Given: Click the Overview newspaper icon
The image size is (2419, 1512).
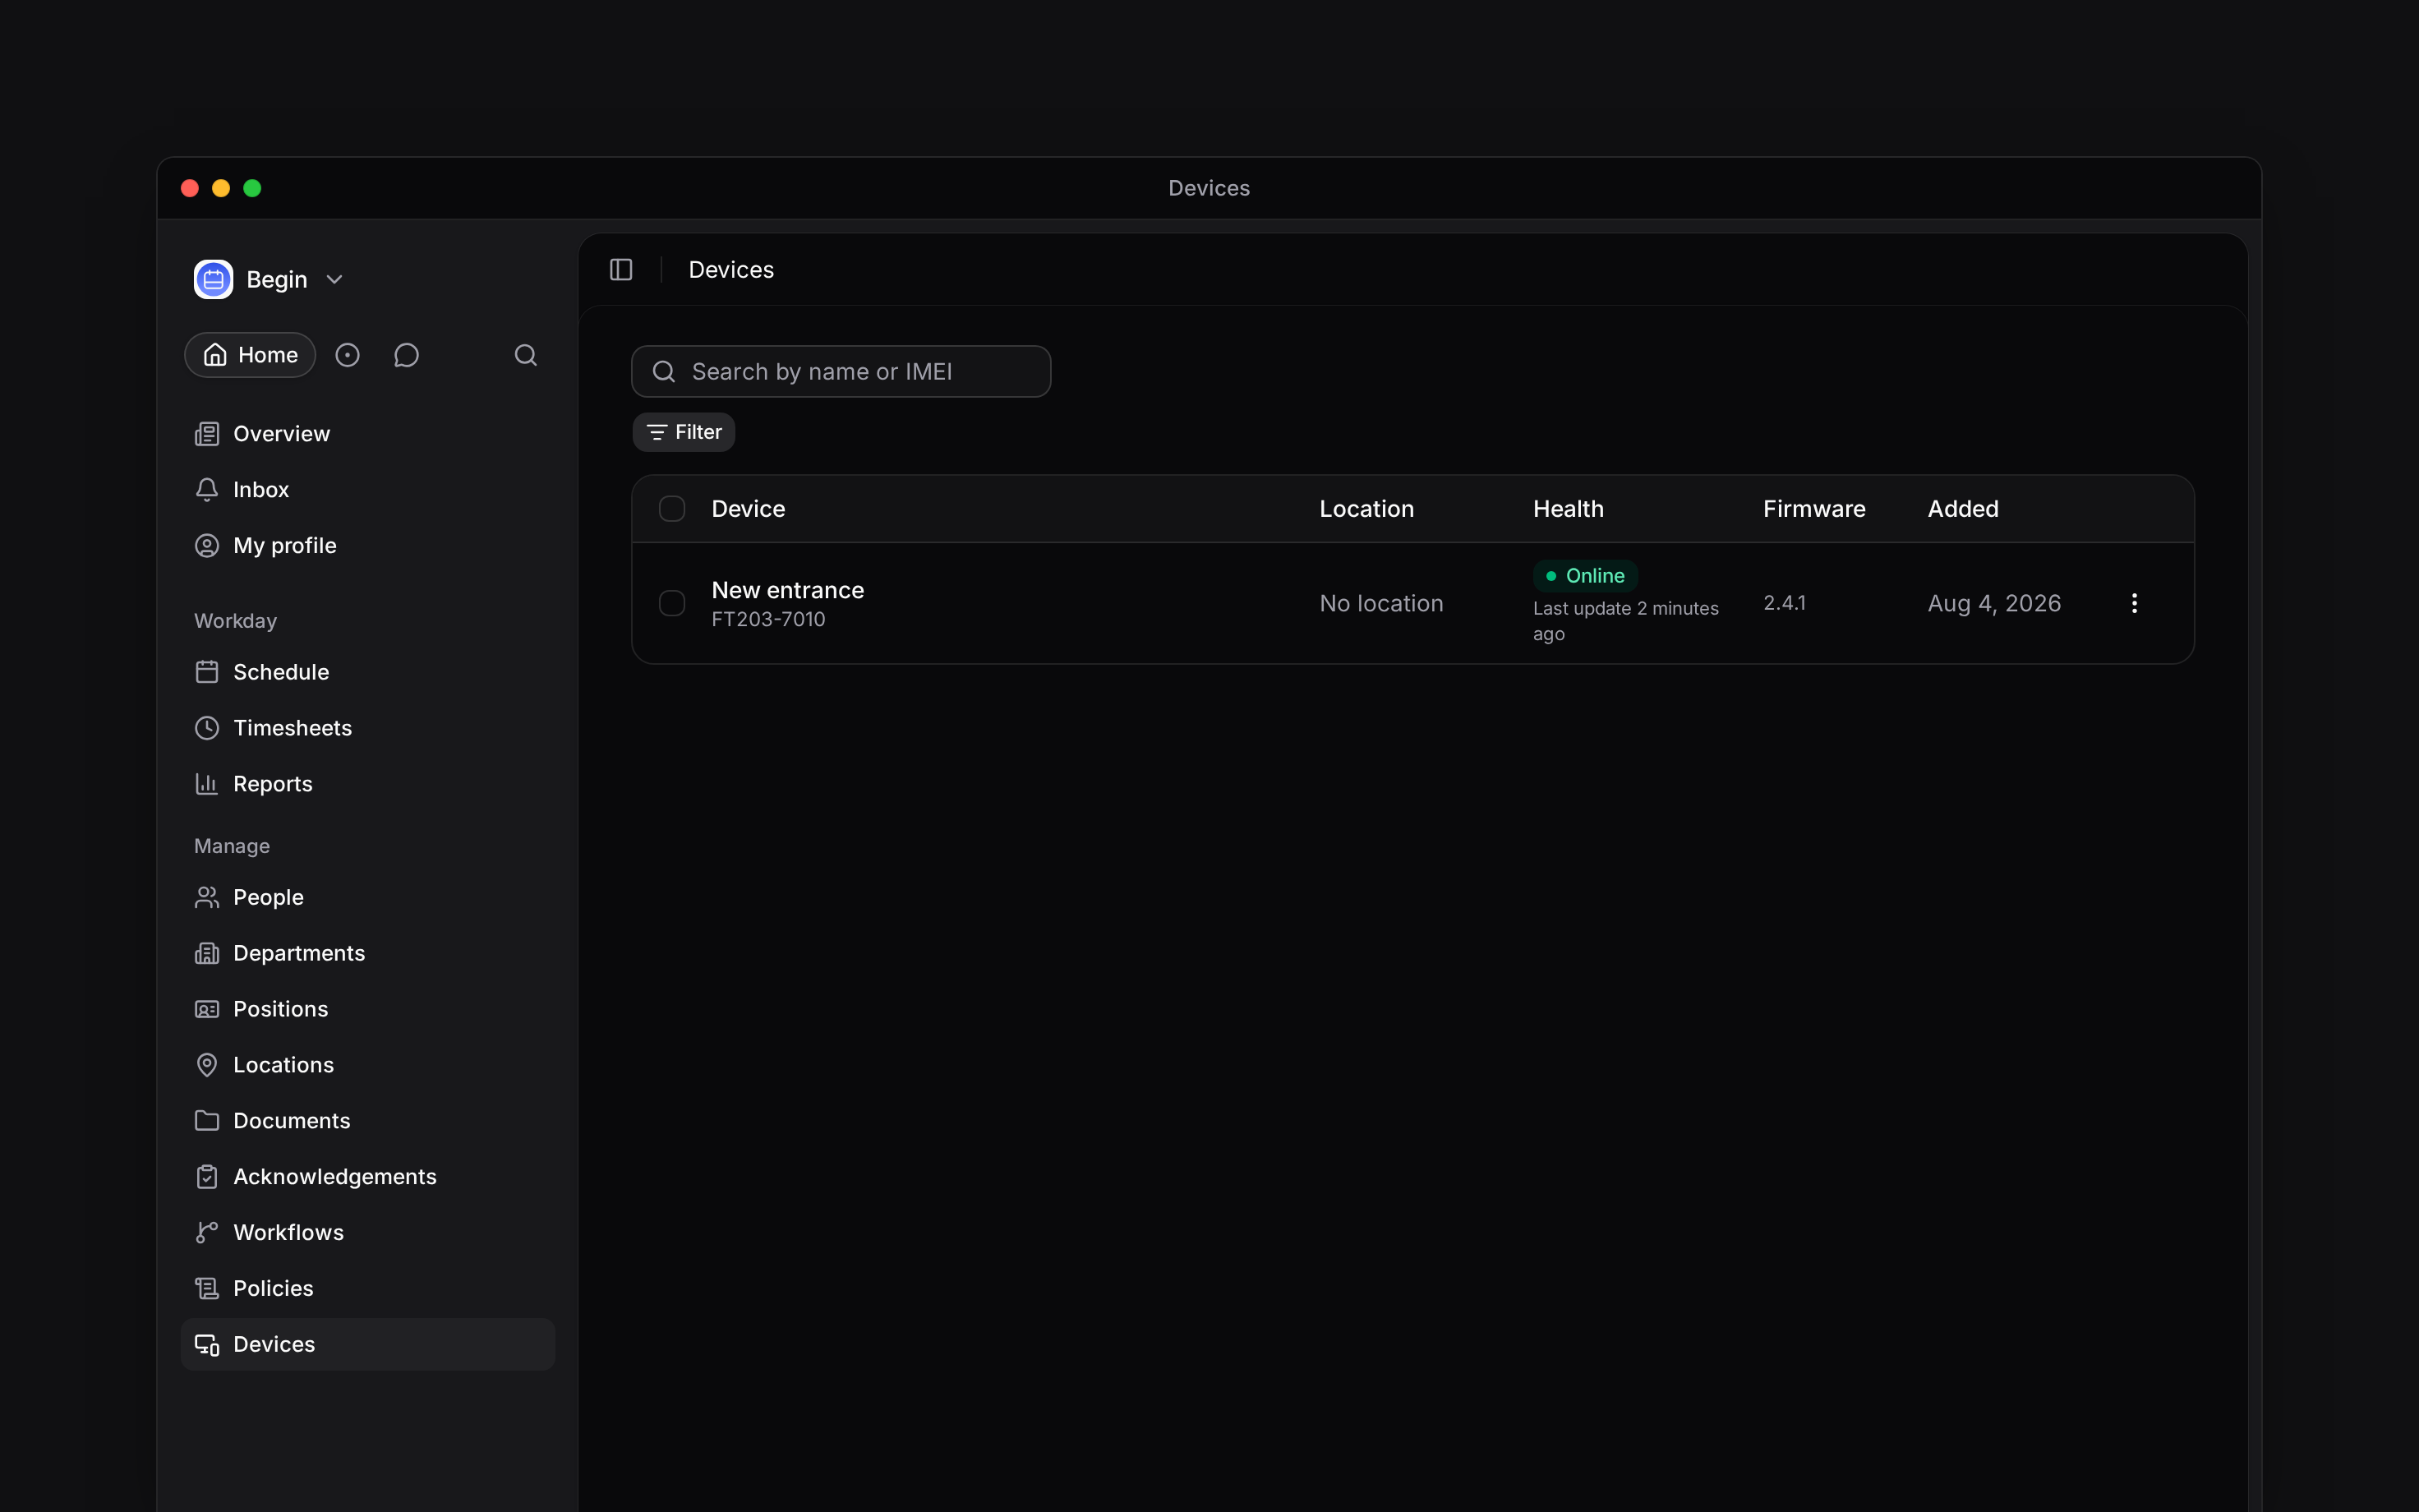Looking at the screenshot, I should click(x=207, y=434).
